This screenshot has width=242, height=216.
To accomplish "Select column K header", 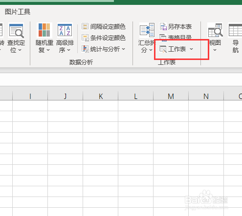I will point(101,96).
